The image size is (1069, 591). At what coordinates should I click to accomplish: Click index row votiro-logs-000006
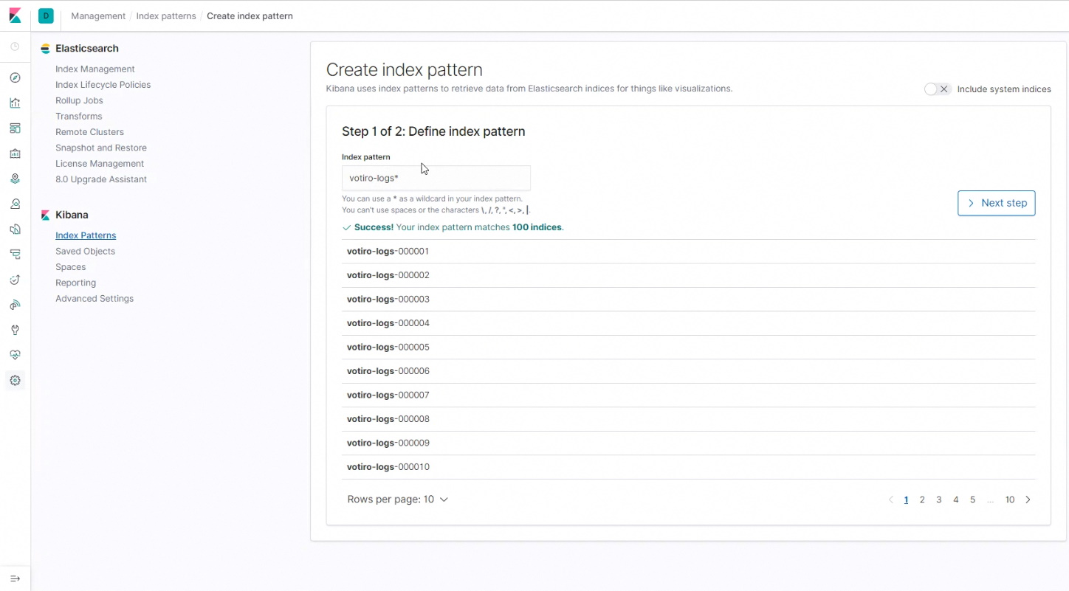pos(688,371)
